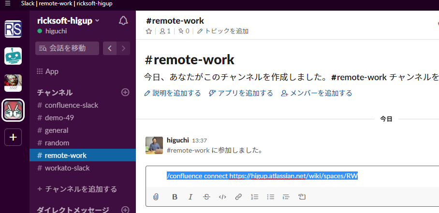The height and width of the screenshot is (213, 439).
Task: Go forward in history with right arrow
Action: point(123,48)
